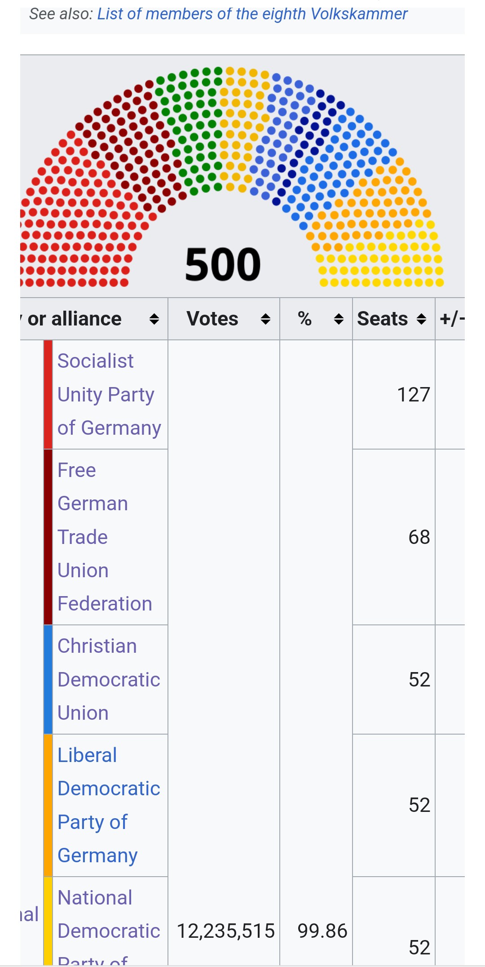Select the Votes column header
Image resolution: width=485 pixels, height=967 pixels.
[224, 319]
